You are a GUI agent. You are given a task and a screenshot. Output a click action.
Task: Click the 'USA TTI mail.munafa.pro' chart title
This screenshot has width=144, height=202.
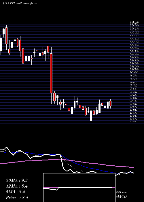[x=20, y=3]
